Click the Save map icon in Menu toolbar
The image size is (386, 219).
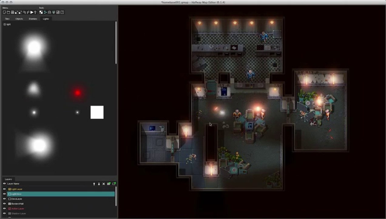pyautogui.click(x=12, y=12)
